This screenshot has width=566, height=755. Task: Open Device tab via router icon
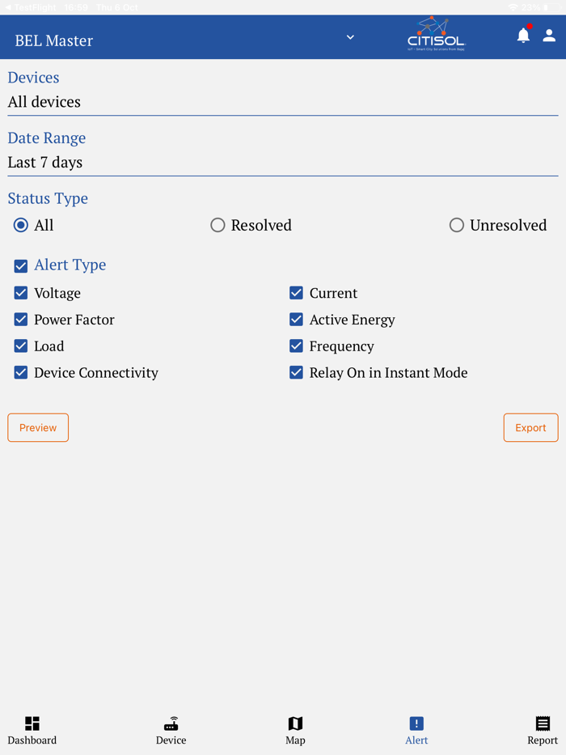pyautogui.click(x=171, y=723)
